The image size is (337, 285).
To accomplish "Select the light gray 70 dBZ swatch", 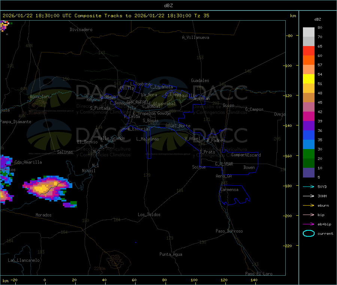I will pos(309,32).
